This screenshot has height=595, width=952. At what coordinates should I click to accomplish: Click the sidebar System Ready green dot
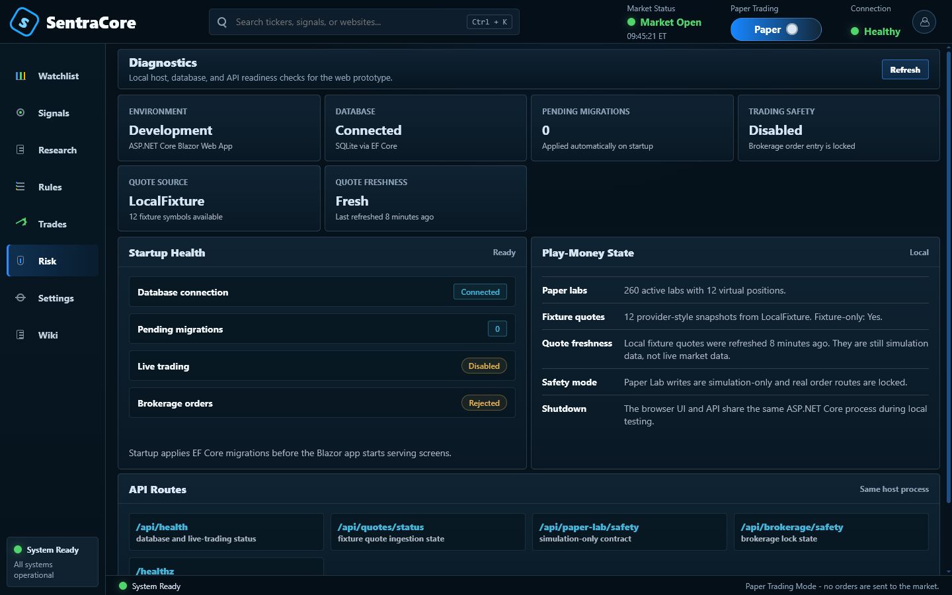click(x=18, y=549)
